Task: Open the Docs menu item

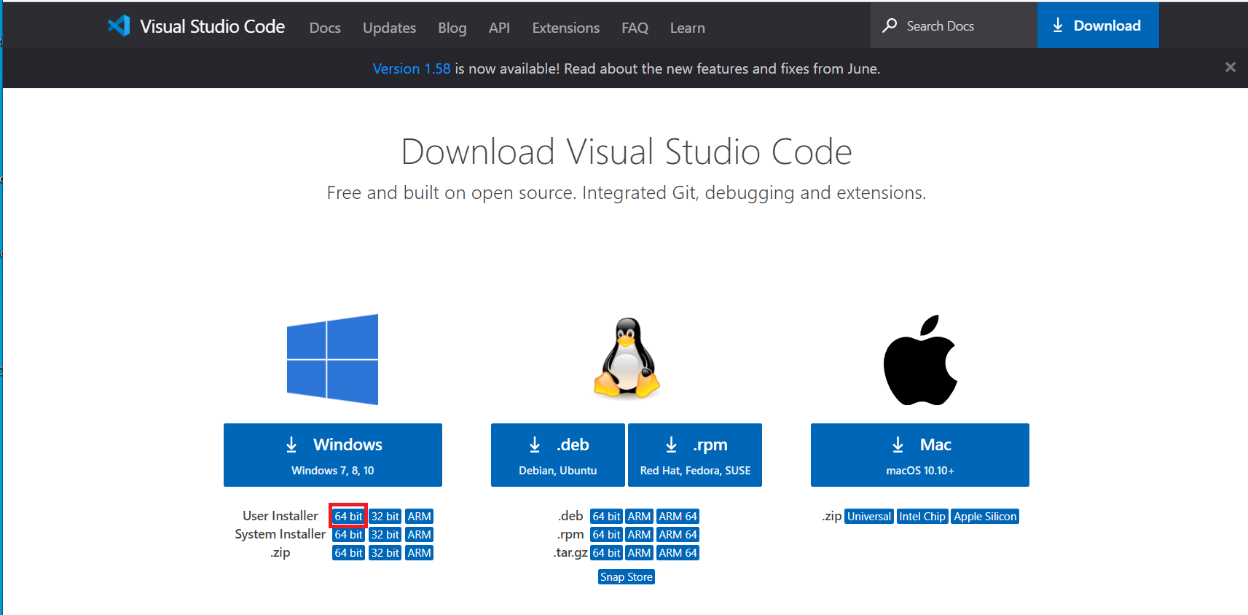Action: (325, 28)
